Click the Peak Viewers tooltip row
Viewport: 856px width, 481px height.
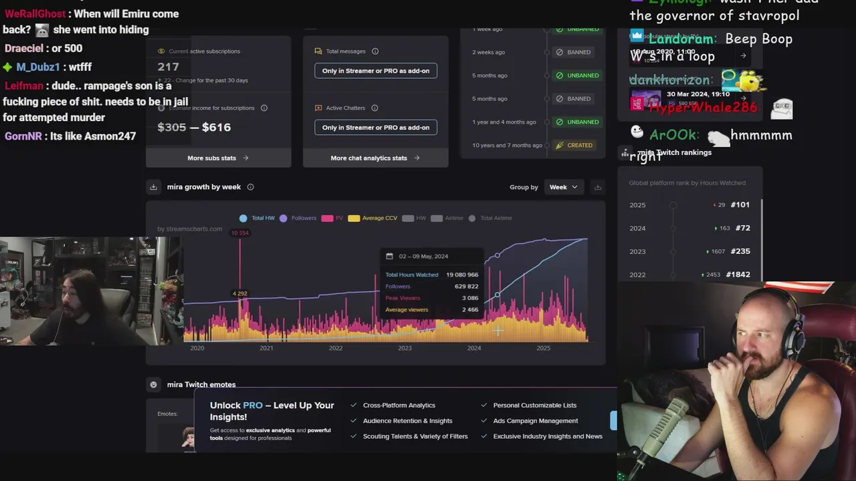[431, 298]
